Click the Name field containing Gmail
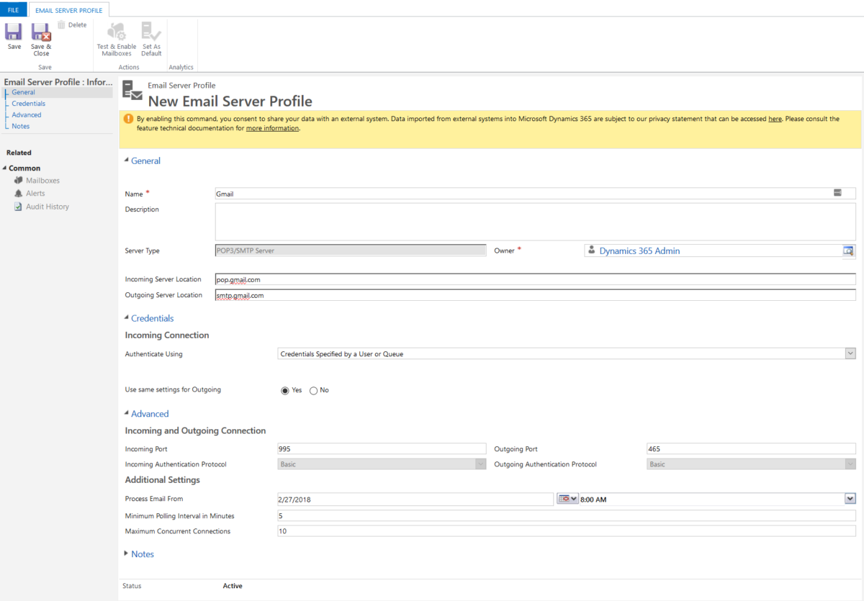 (x=535, y=194)
